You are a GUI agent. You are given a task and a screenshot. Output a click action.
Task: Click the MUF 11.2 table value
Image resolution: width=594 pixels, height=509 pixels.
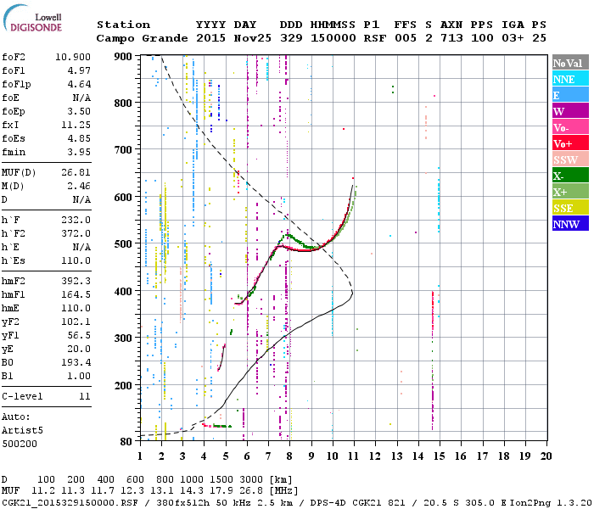[x=43, y=490]
